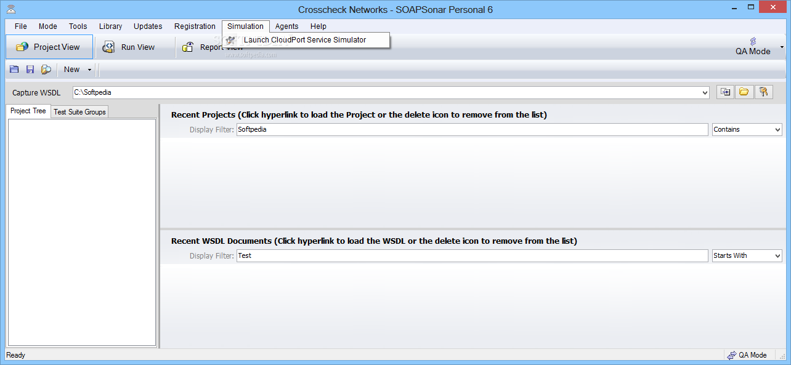Expand the Capture WSDL path dropdown

point(705,92)
